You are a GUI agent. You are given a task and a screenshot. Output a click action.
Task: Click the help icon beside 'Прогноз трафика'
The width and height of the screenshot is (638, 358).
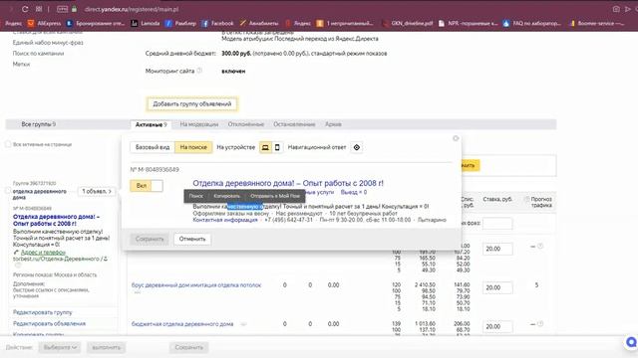[x=526, y=199]
